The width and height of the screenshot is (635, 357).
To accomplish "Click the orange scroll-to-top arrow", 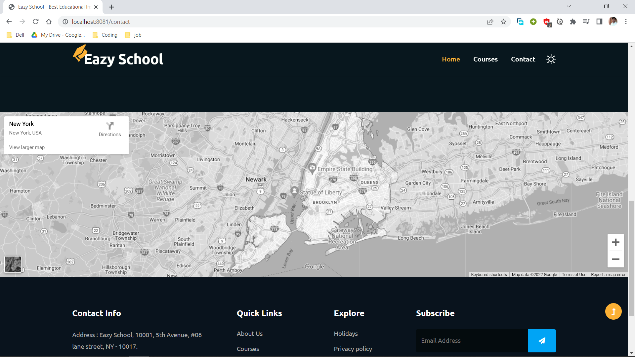I will tap(613, 311).
